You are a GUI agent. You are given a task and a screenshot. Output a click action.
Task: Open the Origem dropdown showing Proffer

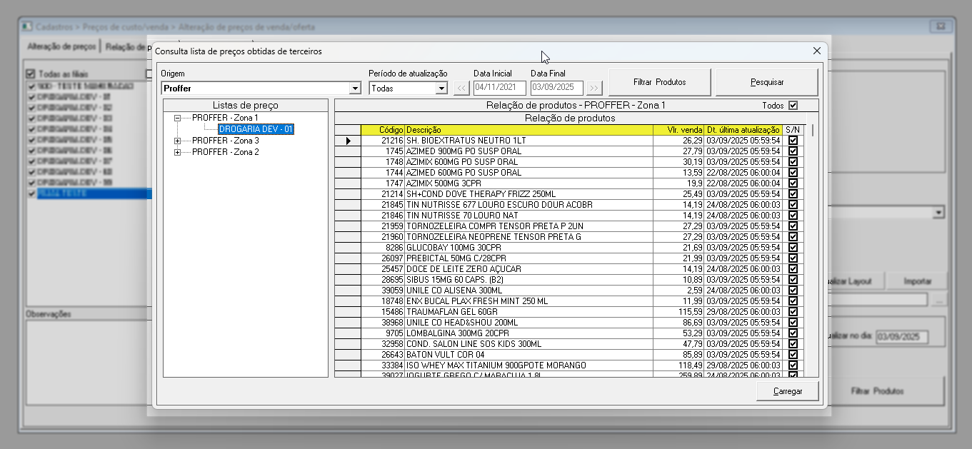tap(355, 89)
